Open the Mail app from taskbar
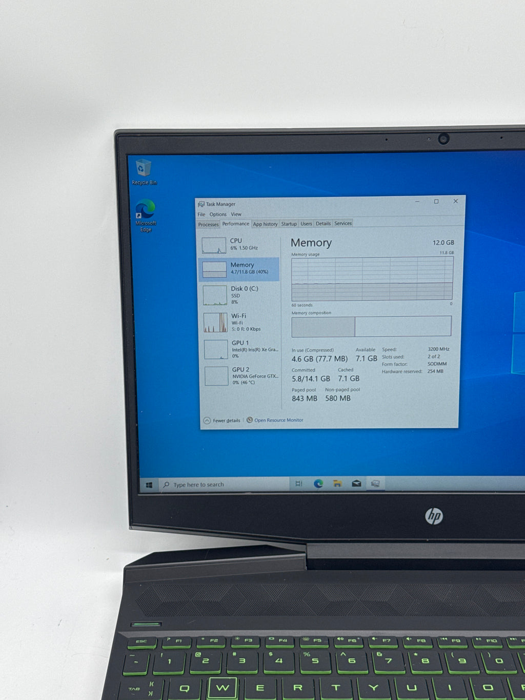 [356, 484]
